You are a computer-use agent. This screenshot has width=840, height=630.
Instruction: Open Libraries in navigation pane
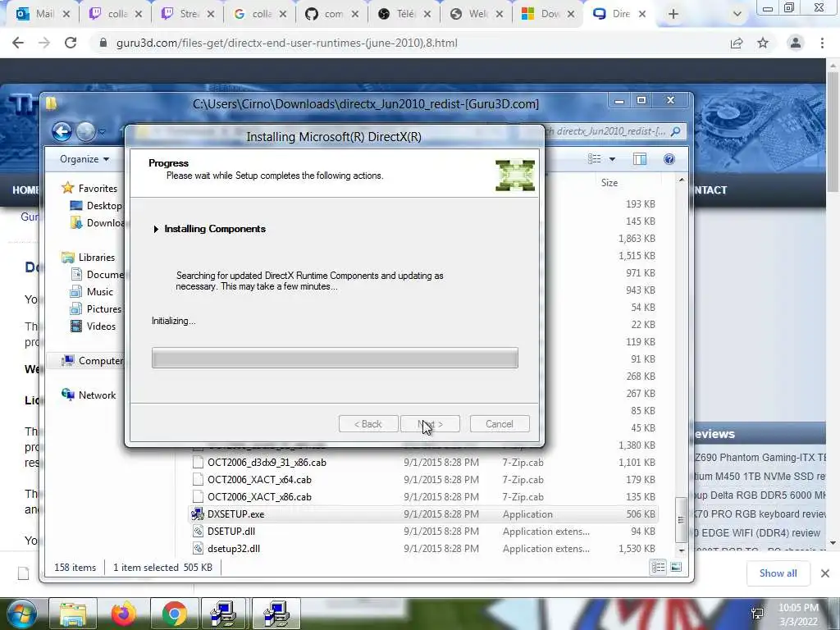(89, 257)
